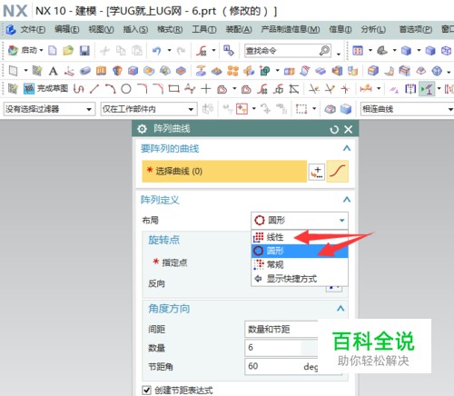Open the 文件(F) menu
Viewport: 454px width, 396px height.
[x=33, y=29]
